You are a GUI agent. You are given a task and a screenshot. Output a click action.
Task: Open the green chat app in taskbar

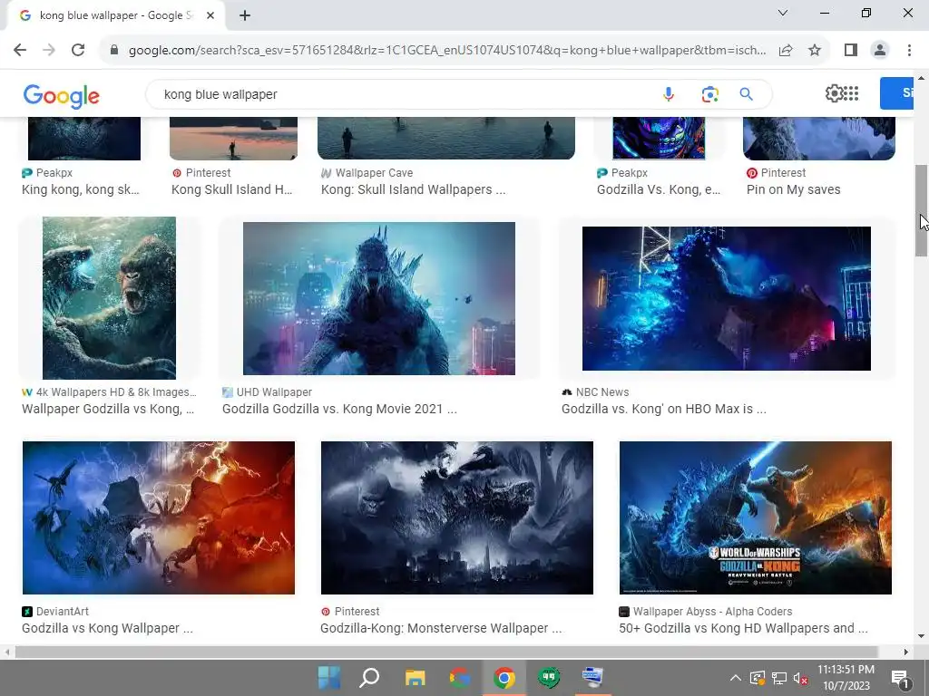pos(549,678)
